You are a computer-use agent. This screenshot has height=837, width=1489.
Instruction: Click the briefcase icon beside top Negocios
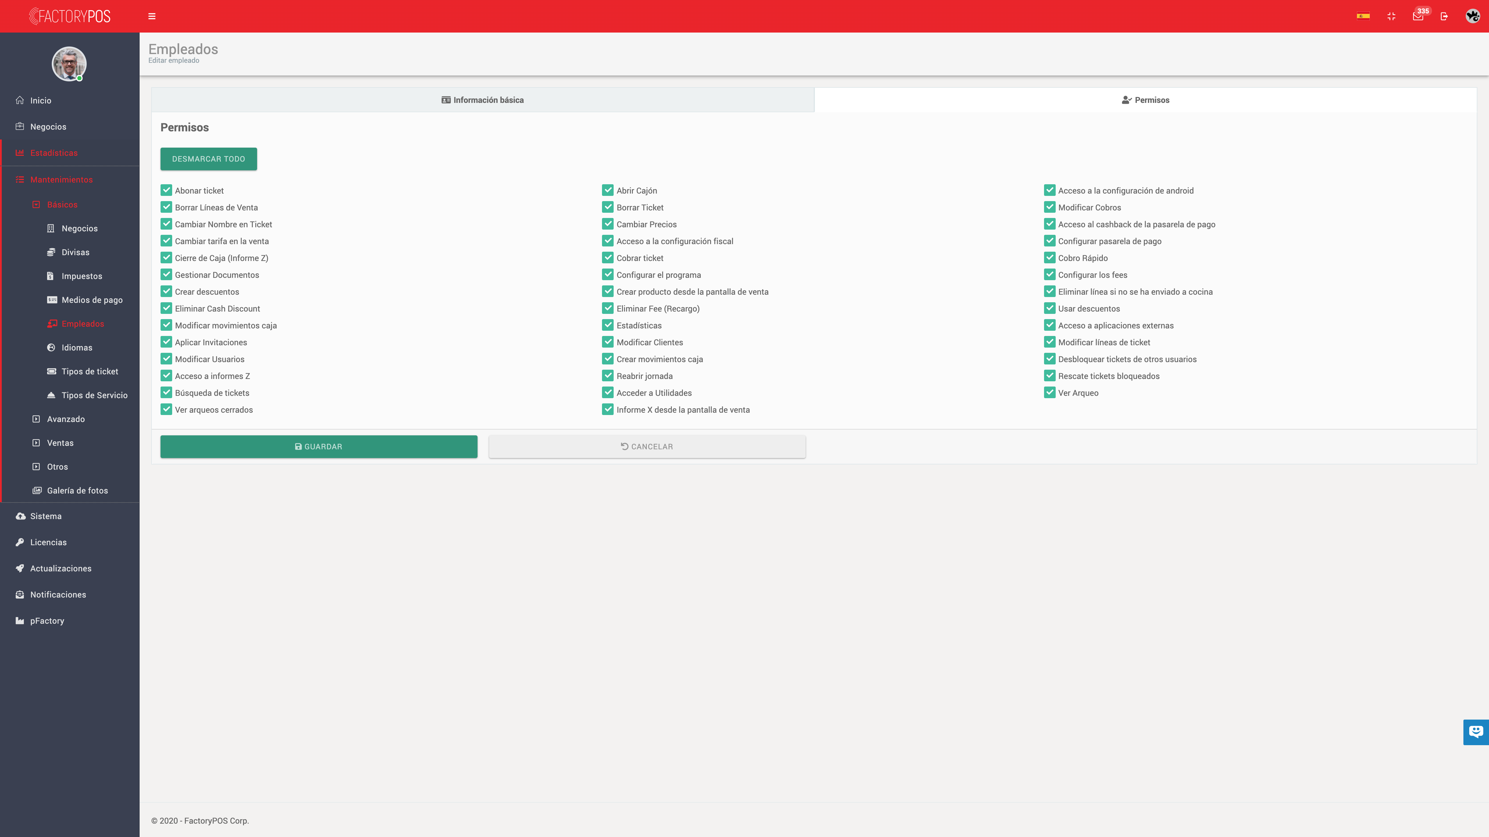tap(20, 126)
